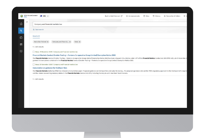Tick checkbox for 03 November 2020 news result
The image size is (207, 138).
tap(34, 64)
